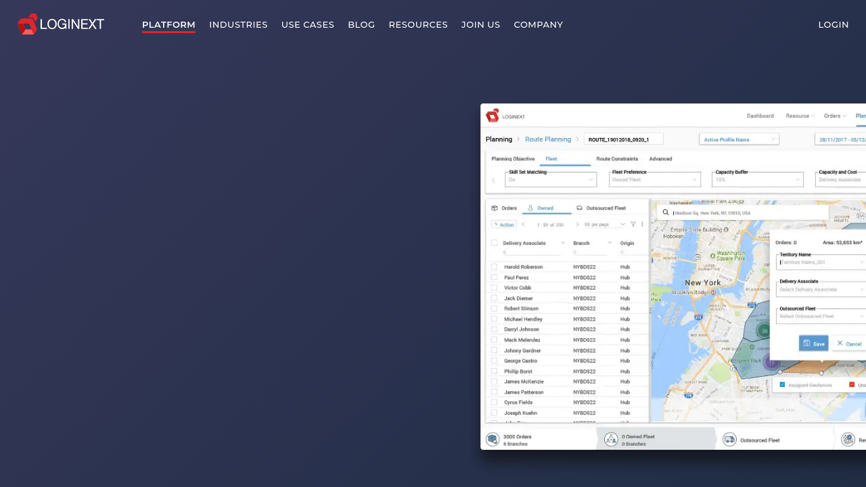Toggle the Assigned Geofences checkbox
The image size is (866, 487).
[782, 384]
